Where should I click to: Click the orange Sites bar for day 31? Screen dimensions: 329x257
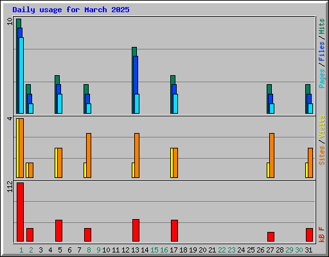(x=310, y=163)
